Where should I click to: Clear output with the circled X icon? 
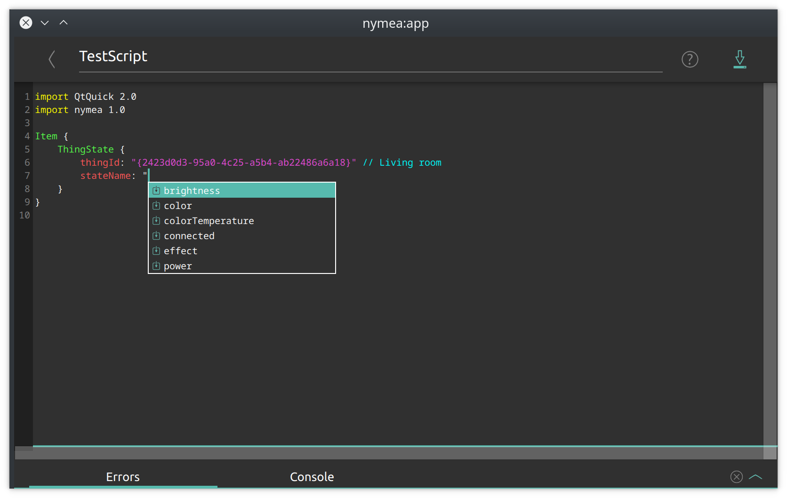pos(736,477)
